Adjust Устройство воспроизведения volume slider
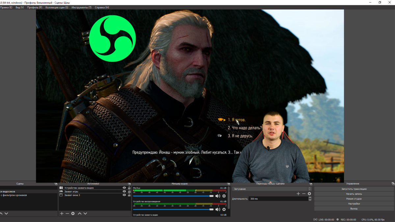 tap(173, 209)
